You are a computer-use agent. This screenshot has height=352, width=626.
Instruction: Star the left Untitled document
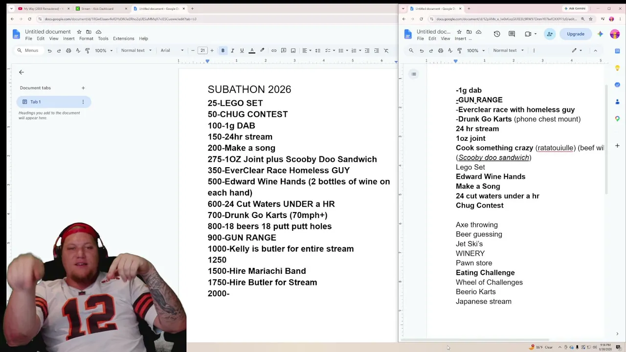click(x=79, y=32)
